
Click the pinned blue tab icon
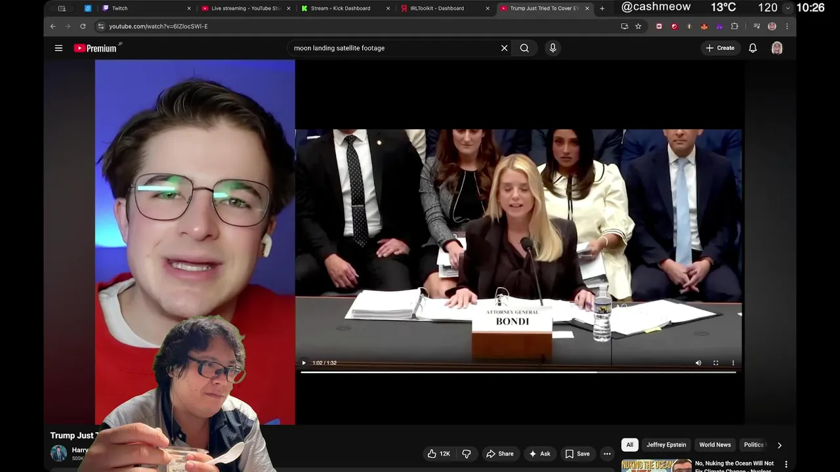pos(88,9)
